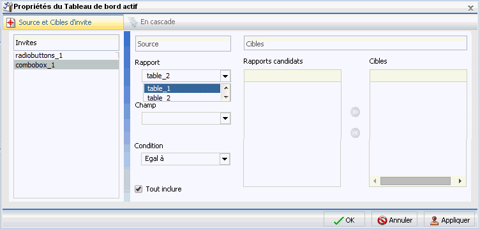480x229 pixels.
Task: Click the dialog title bar properties icon
Action: (8, 6)
